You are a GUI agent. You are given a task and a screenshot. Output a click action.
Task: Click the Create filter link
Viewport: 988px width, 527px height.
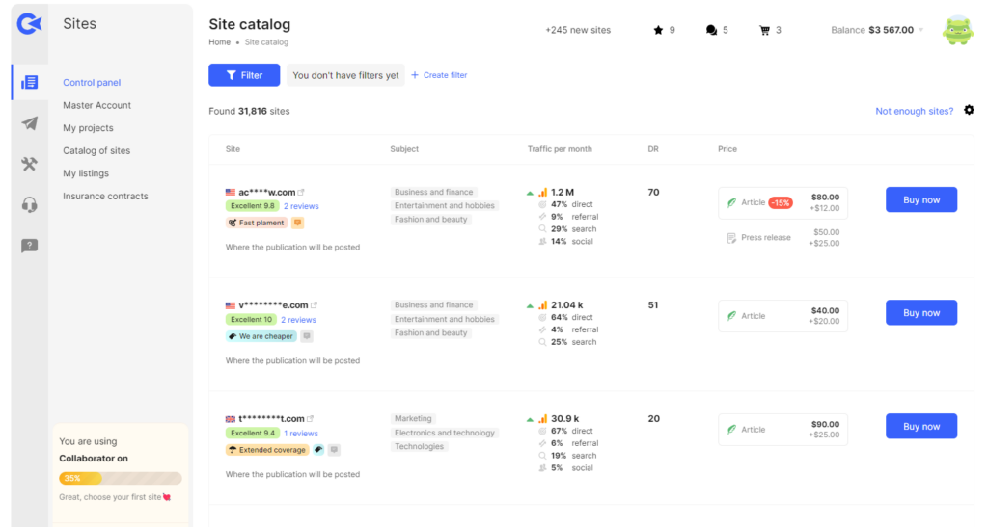point(439,75)
